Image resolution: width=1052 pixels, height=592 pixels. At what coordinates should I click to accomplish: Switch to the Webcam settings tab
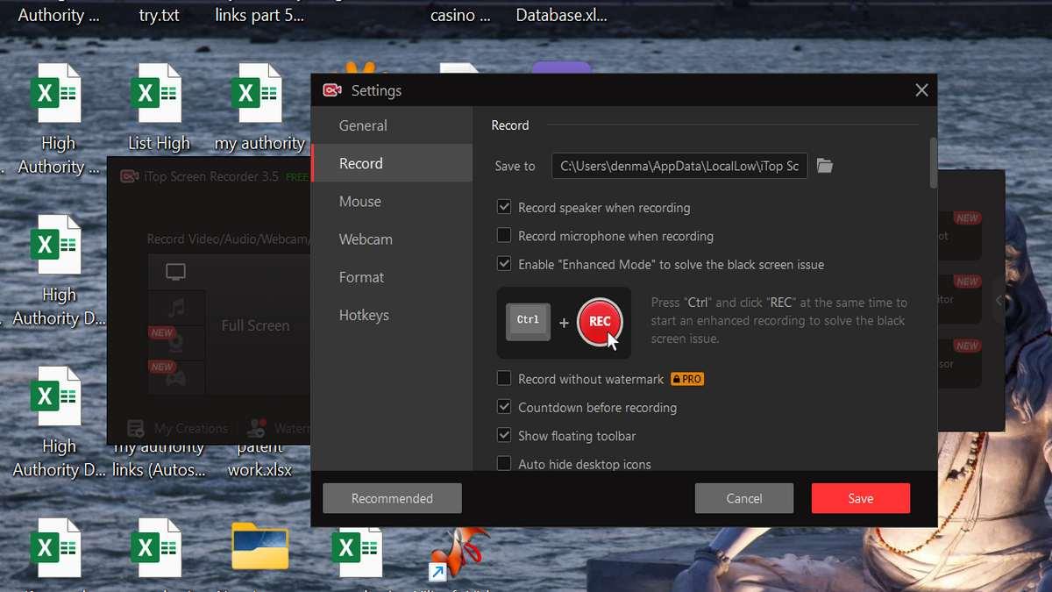point(392,239)
